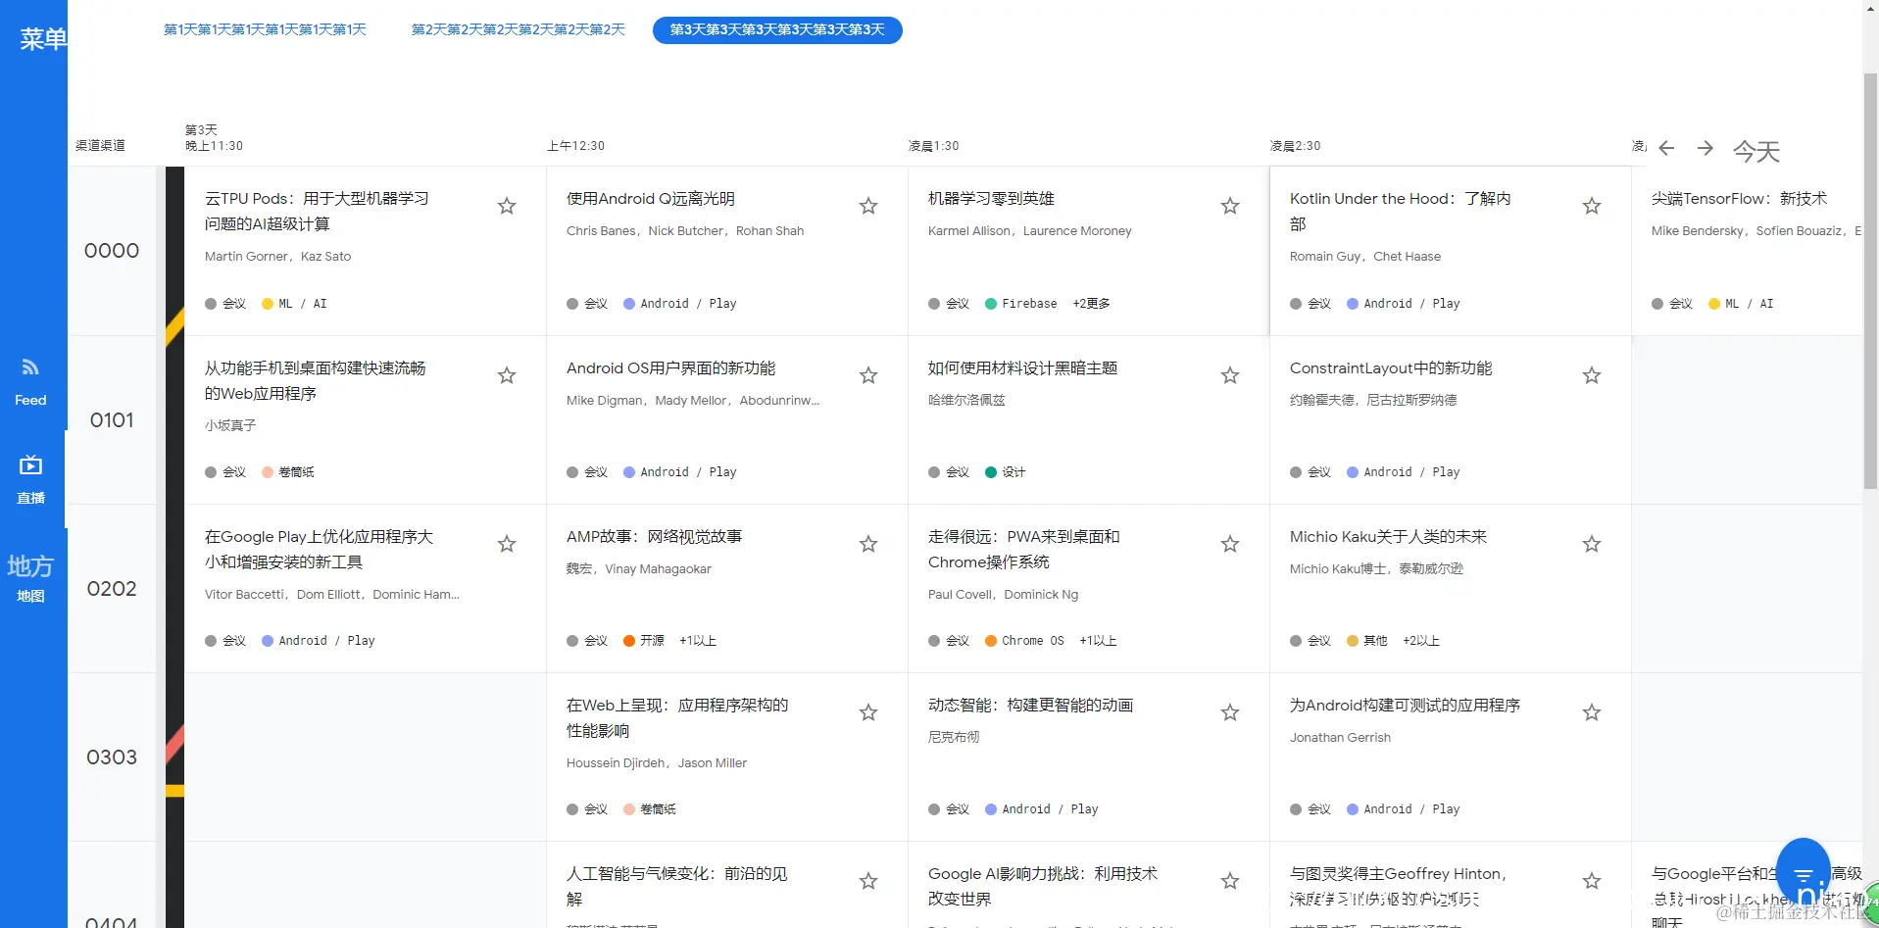The image size is (1879, 928).
Task: Expand +1以上 tags on AMP故事 session
Action: (697, 640)
